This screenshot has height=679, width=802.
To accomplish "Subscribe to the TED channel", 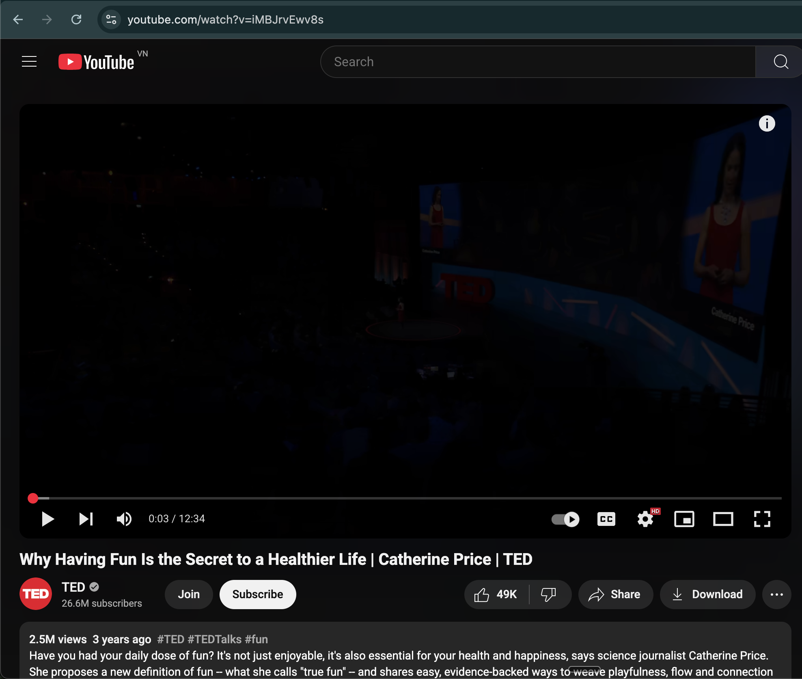I will [x=258, y=594].
